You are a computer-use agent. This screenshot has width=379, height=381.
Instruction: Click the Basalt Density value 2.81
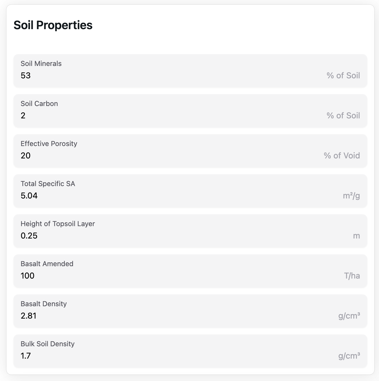(29, 316)
